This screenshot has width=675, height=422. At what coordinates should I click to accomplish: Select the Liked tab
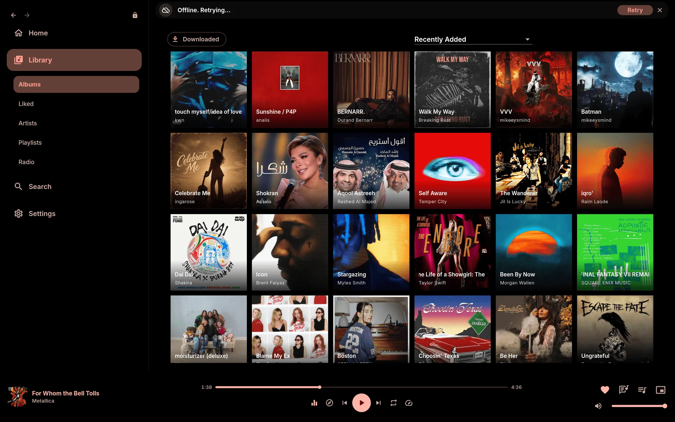(76, 104)
